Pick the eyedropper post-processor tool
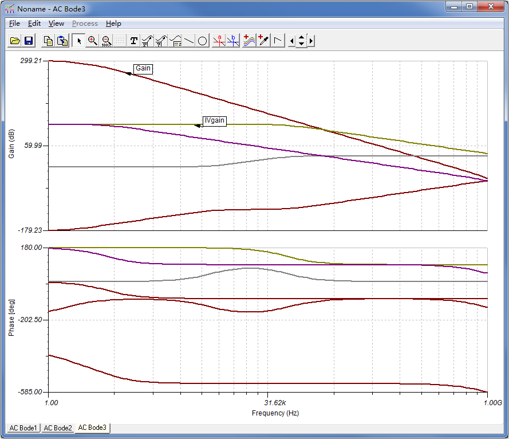 click(263, 41)
